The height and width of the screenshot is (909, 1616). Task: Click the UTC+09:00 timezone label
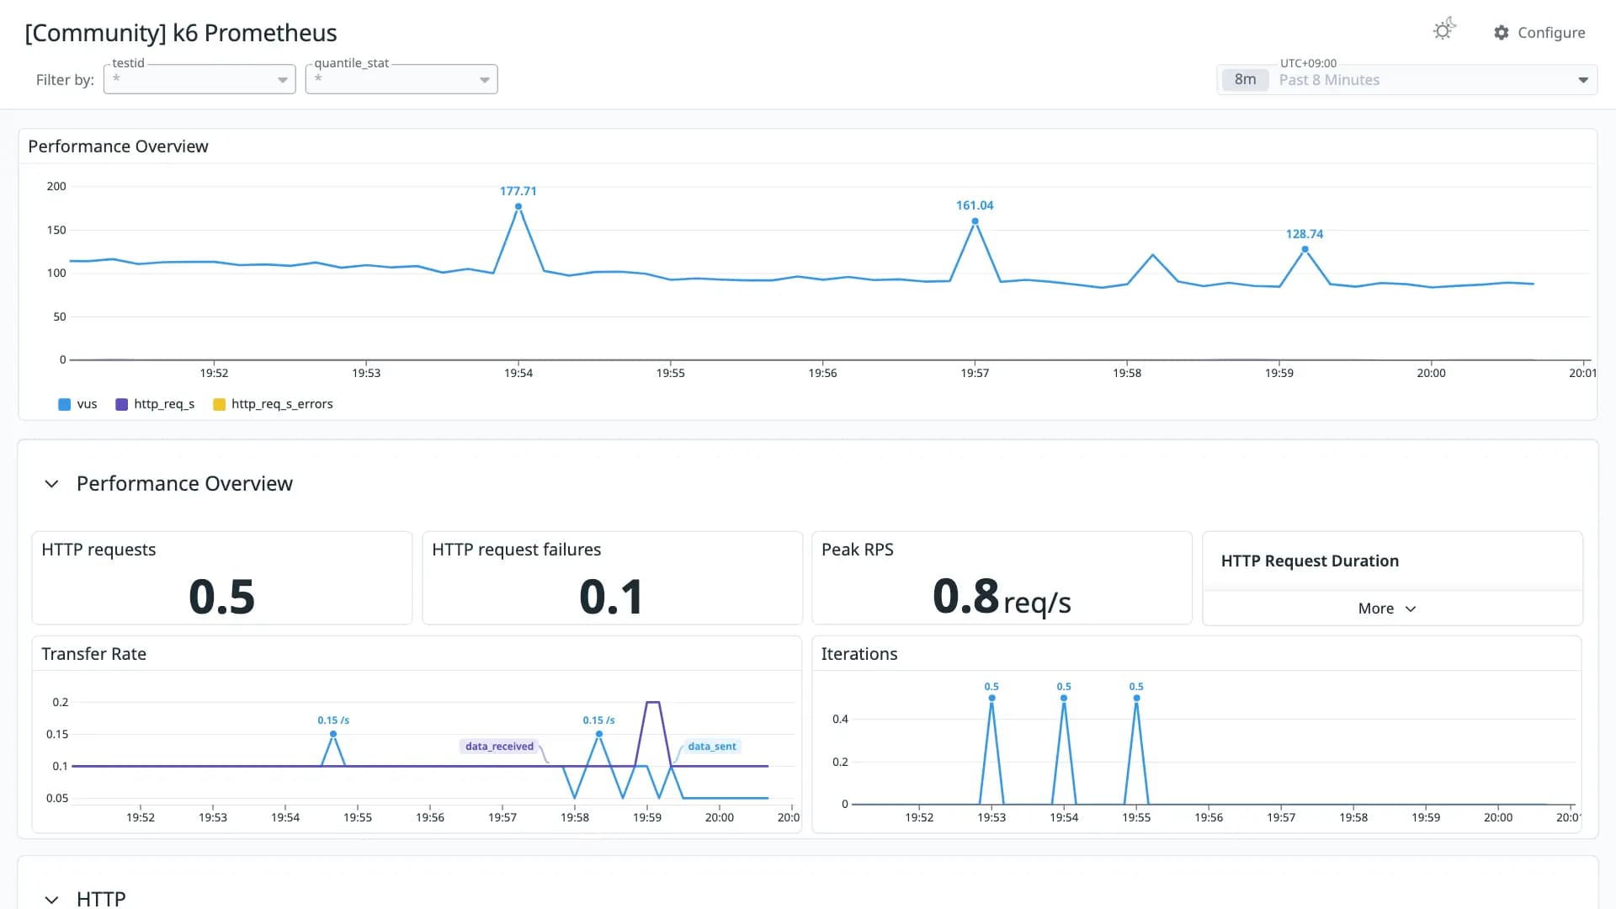pyautogui.click(x=1308, y=63)
